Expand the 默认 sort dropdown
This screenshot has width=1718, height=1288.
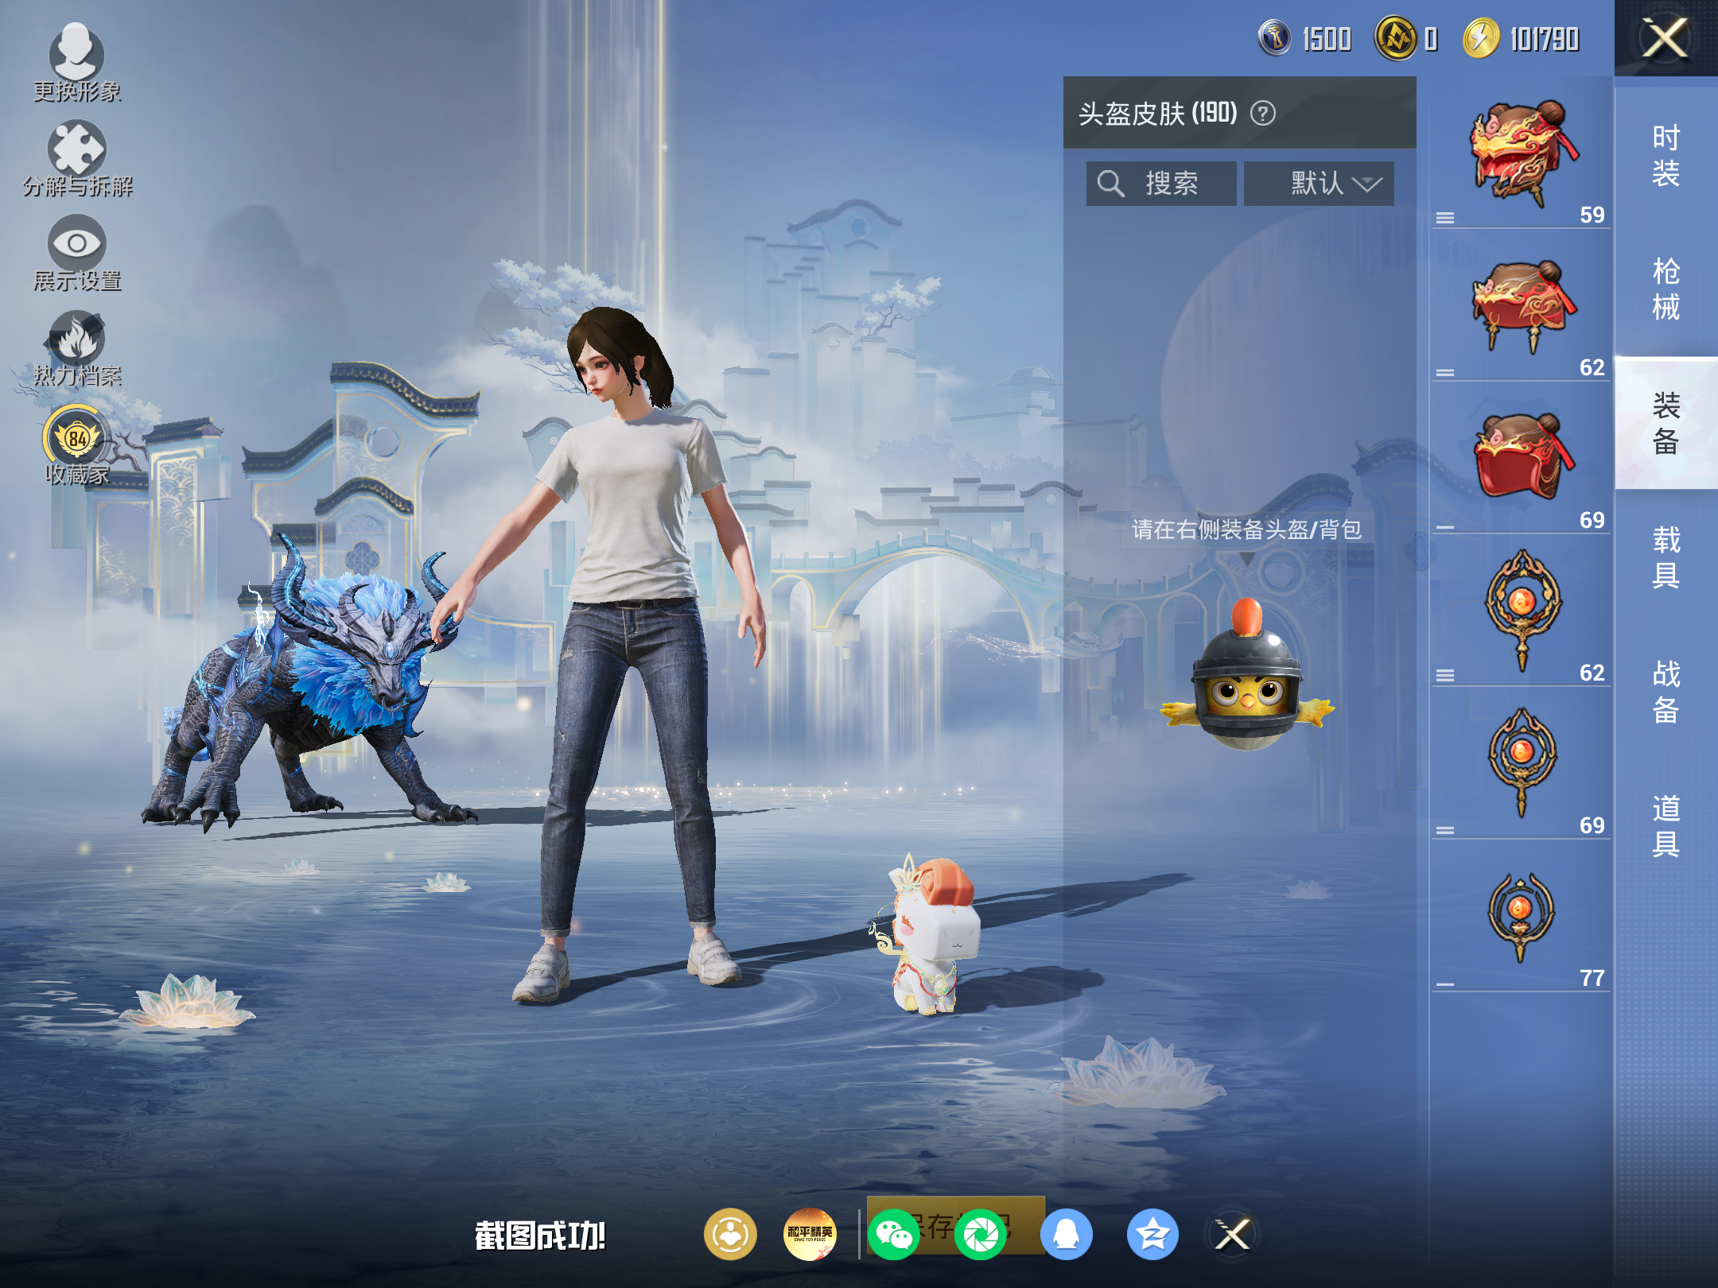point(1319,184)
